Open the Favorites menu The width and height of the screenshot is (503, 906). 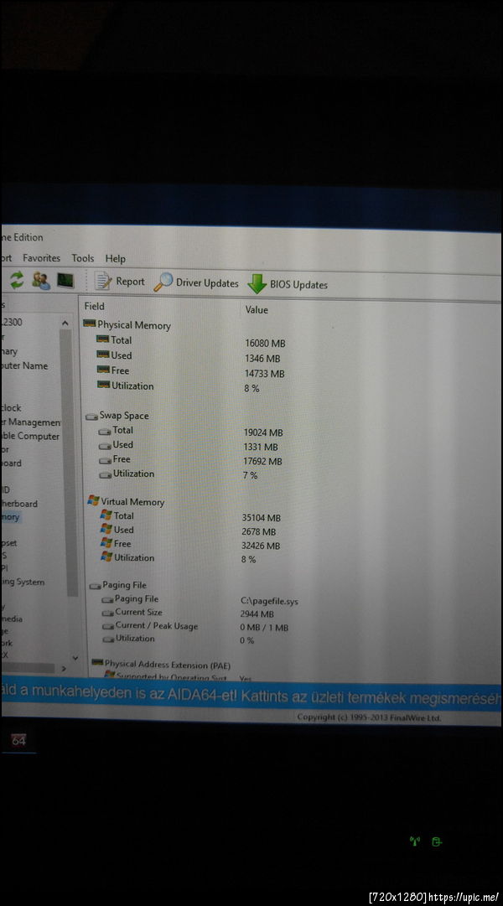[41, 258]
